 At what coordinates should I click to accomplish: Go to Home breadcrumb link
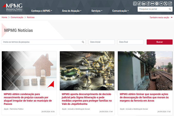tap(4, 17)
